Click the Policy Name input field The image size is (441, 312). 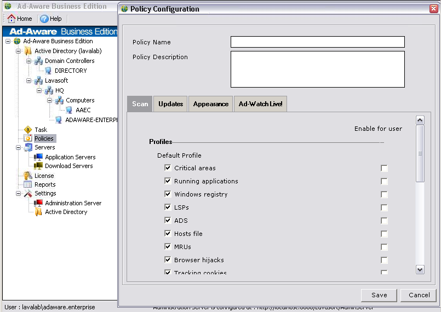point(318,42)
